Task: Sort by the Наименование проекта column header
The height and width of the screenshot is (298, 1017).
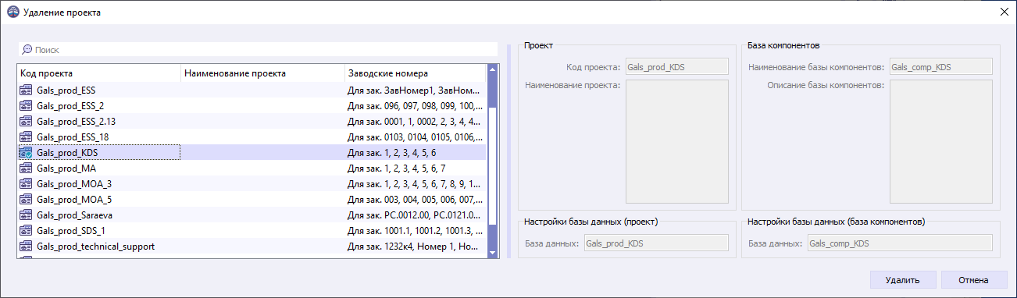Action: [262, 73]
